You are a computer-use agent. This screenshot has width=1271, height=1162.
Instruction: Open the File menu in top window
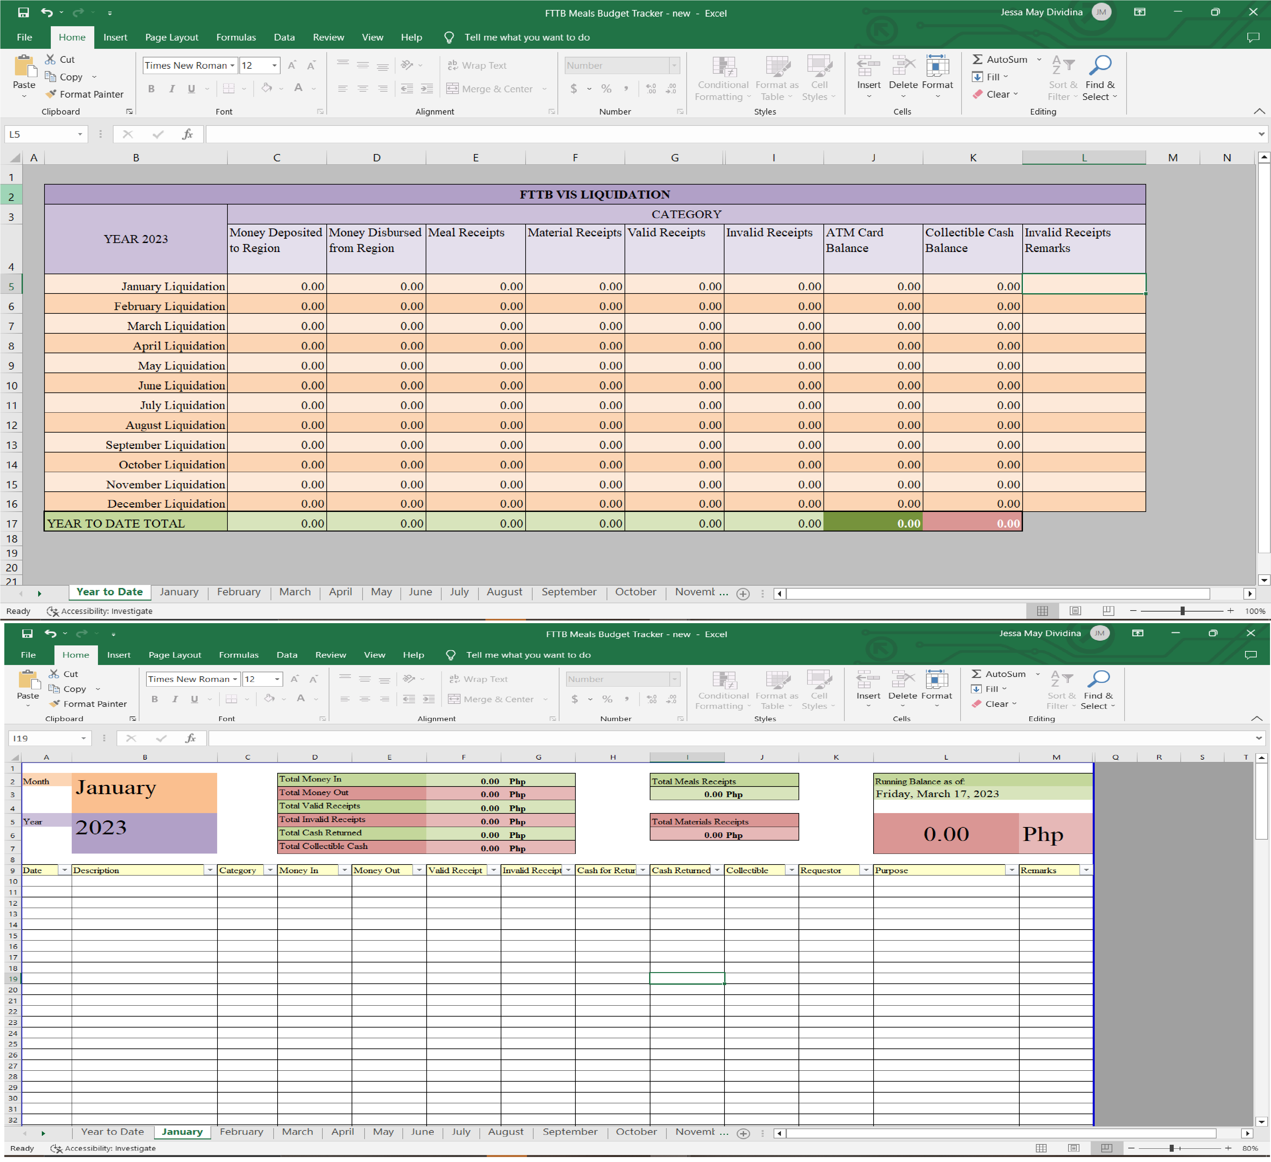[x=25, y=37]
